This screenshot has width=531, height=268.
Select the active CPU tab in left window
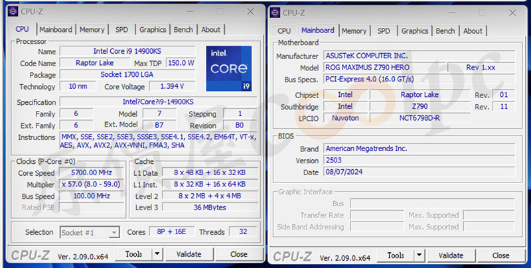click(23, 29)
